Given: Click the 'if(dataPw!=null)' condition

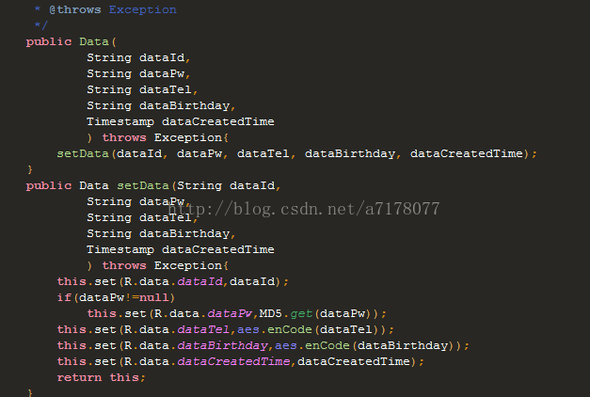Looking at the screenshot, I should 116,297.
